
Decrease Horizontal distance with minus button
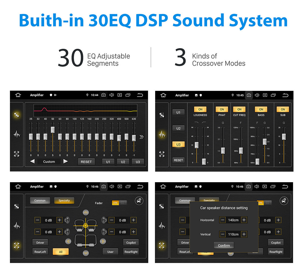coord(223,220)
